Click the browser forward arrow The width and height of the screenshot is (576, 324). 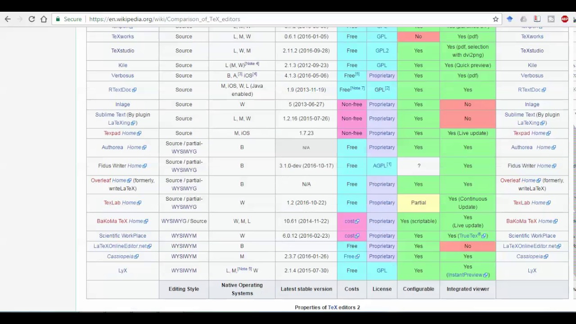19,19
